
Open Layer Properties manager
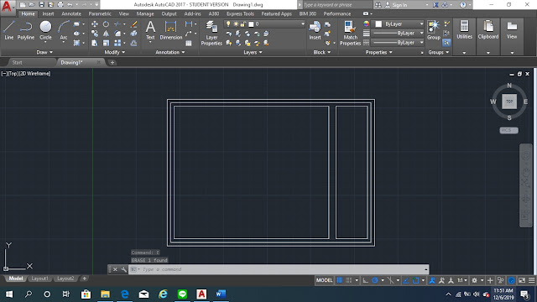click(x=211, y=33)
